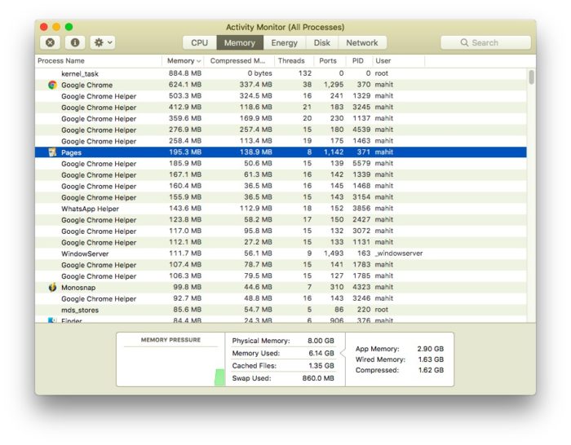Select Chrome Helper with PID 1783

[x=281, y=265]
